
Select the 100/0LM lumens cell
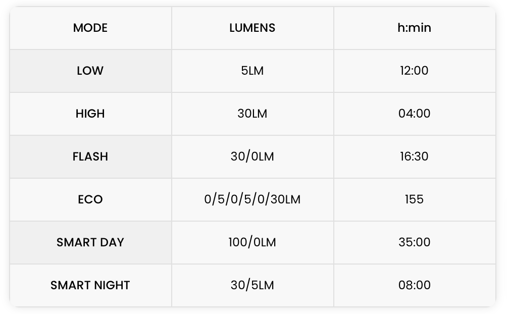252,242
